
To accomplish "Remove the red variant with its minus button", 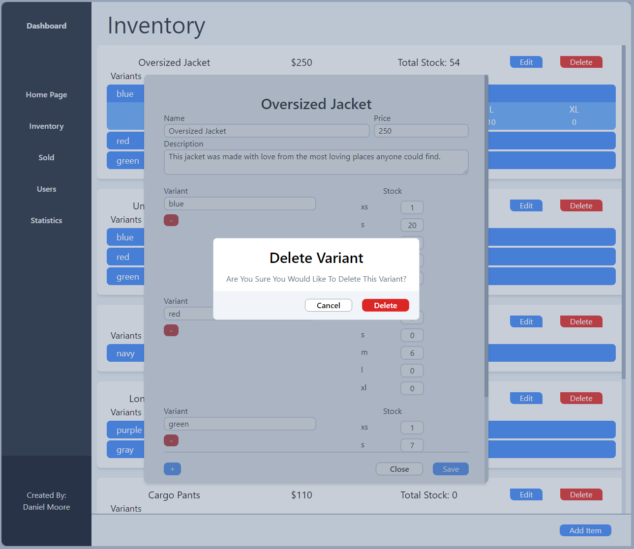I will click(x=171, y=330).
